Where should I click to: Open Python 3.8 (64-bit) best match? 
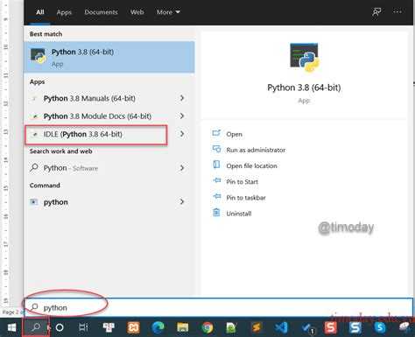109,57
